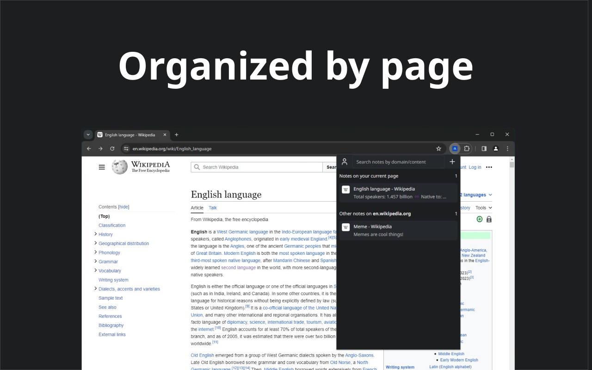Open the Chrome extensions puzzle icon

click(x=467, y=148)
